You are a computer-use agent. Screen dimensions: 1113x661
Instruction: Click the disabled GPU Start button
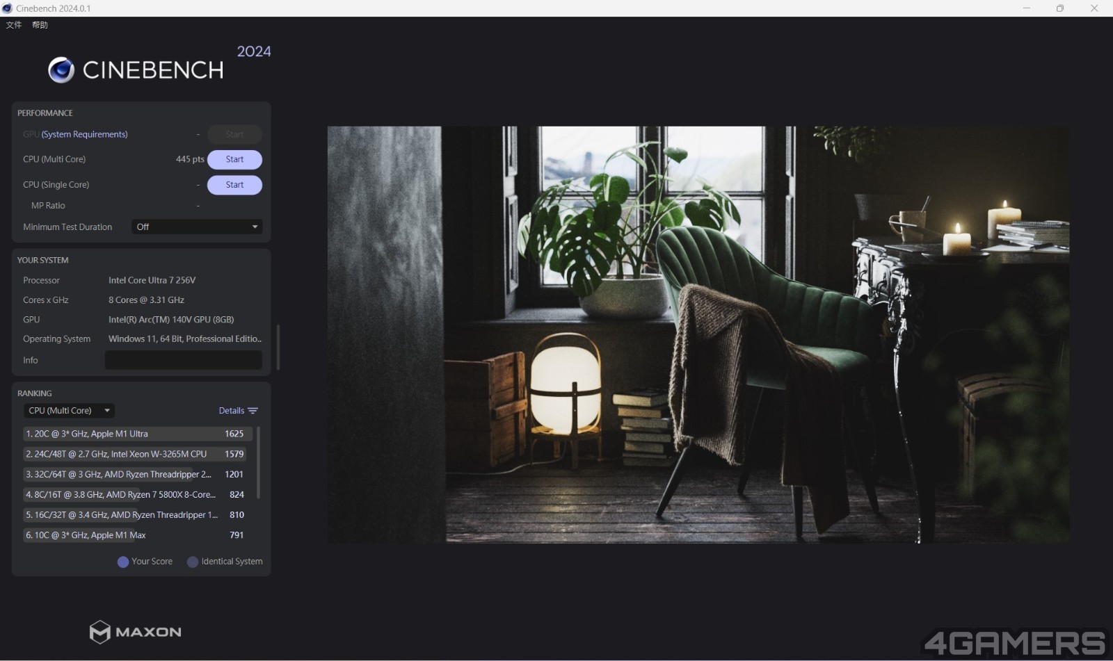234,134
